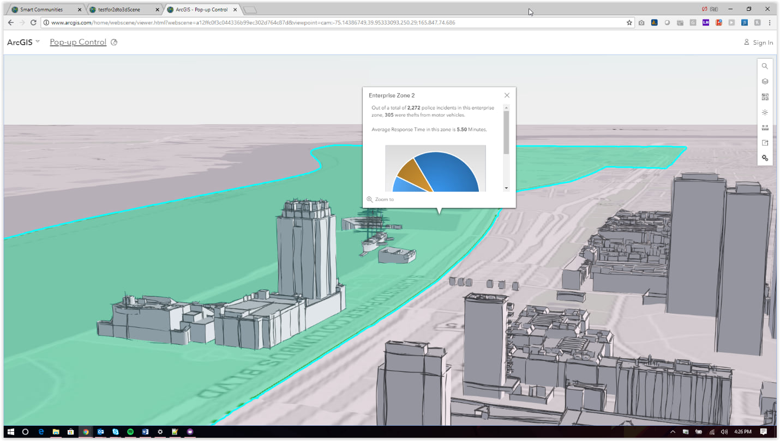Click the pop-up scroll down arrow
The height and width of the screenshot is (441, 780).
(506, 188)
